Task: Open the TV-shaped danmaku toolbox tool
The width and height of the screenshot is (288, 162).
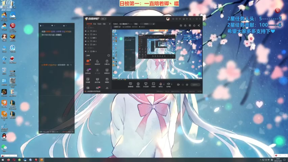Action: 107,80
